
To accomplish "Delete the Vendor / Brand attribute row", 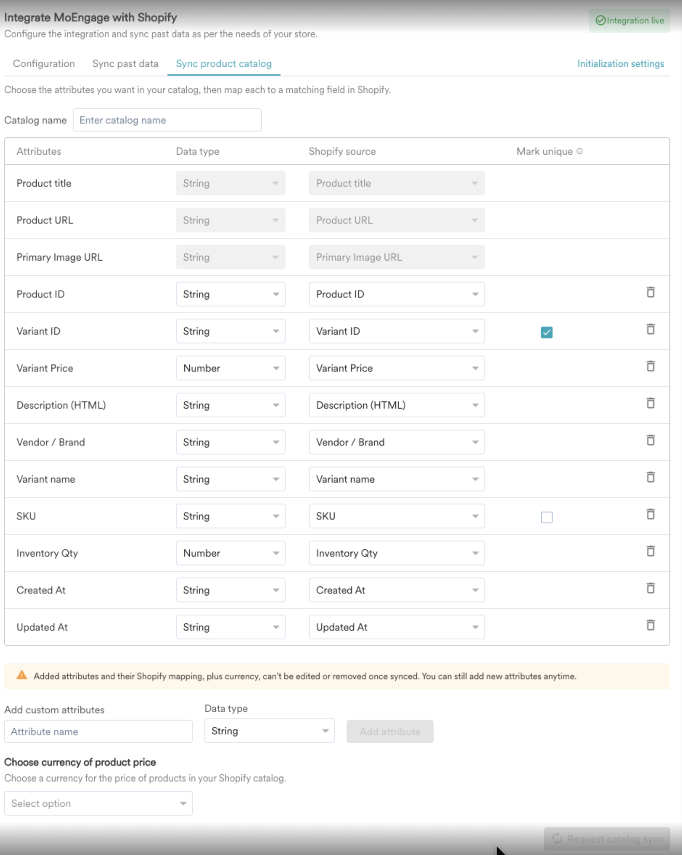I will pos(651,440).
